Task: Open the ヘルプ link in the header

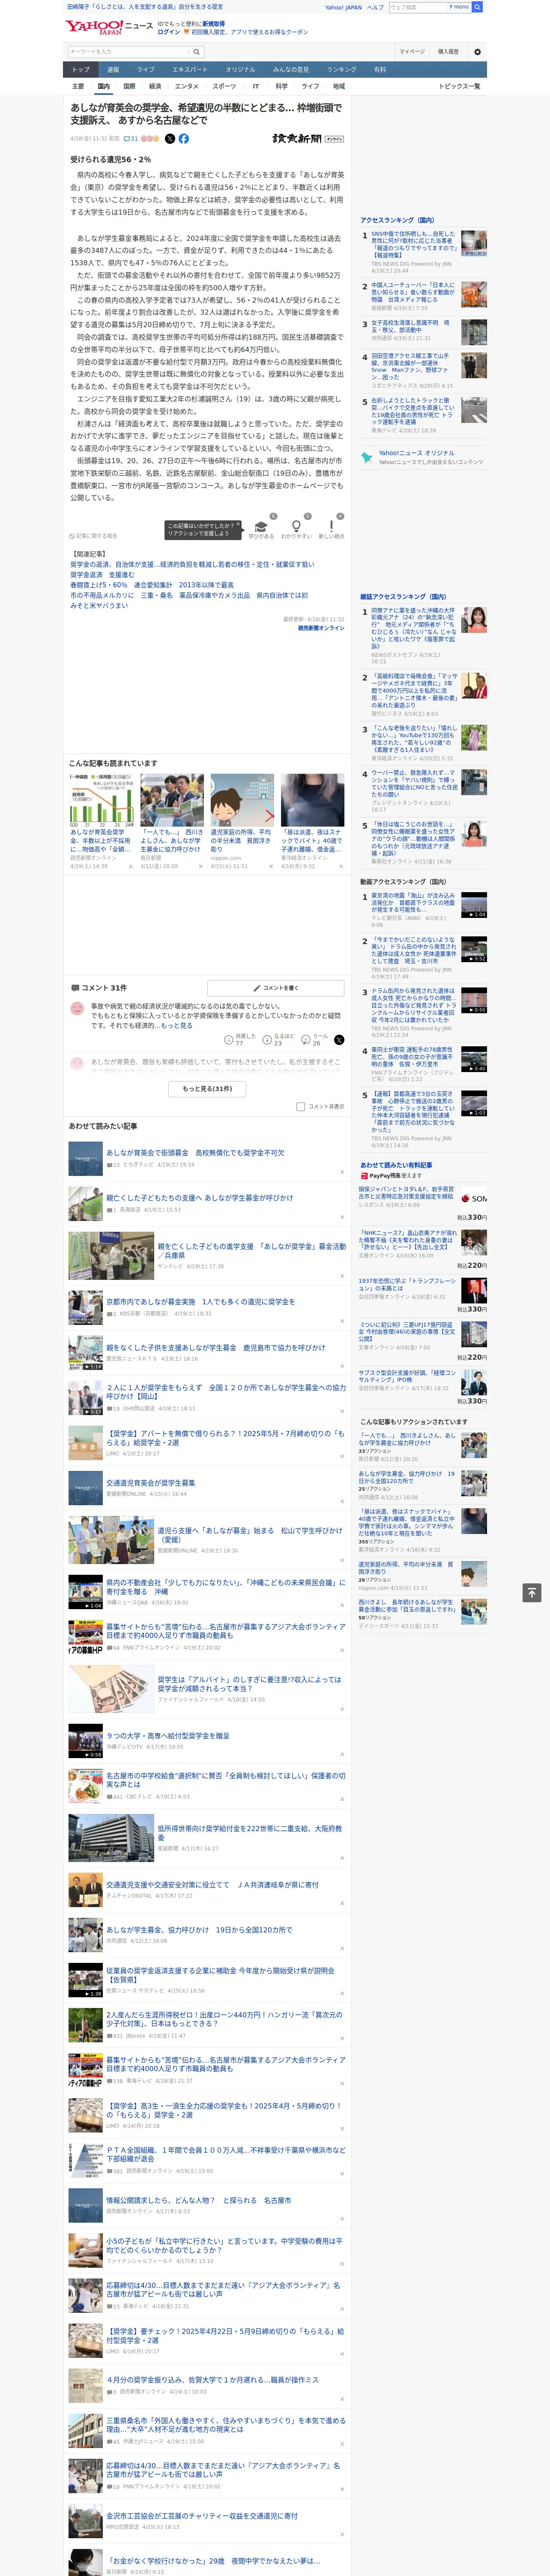Action: 374,7
